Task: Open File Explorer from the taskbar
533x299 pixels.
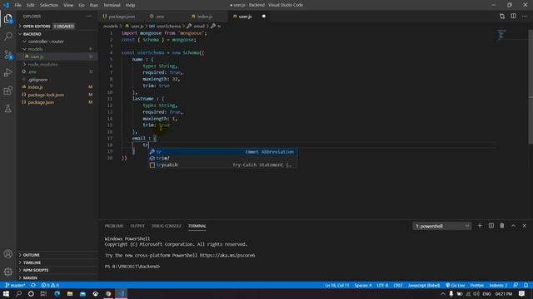Action: coord(70,293)
